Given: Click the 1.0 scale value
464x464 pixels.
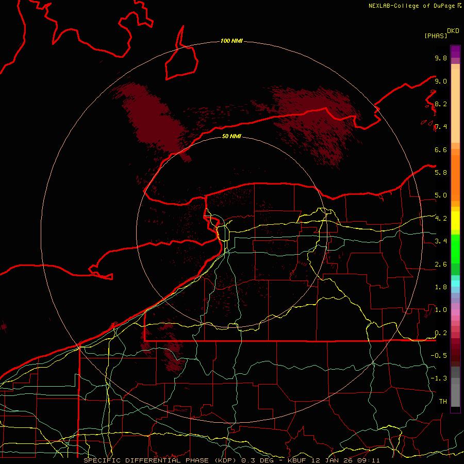Looking at the screenshot, I should coord(441,310).
